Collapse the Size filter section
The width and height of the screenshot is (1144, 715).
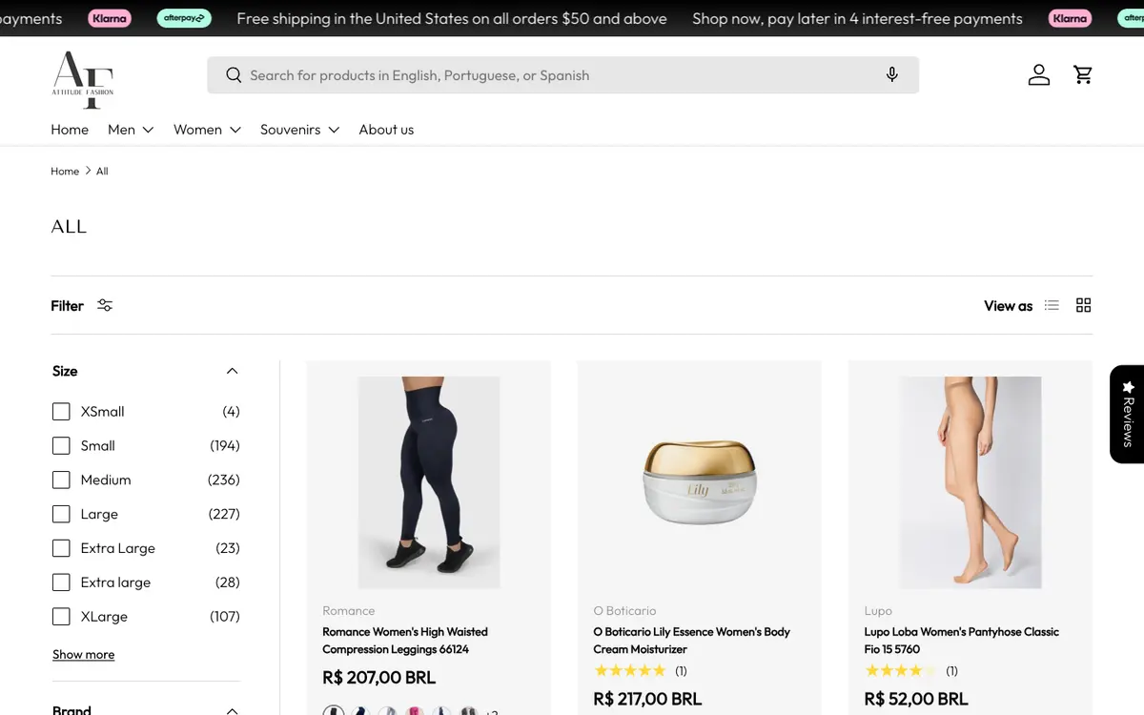[232, 371]
